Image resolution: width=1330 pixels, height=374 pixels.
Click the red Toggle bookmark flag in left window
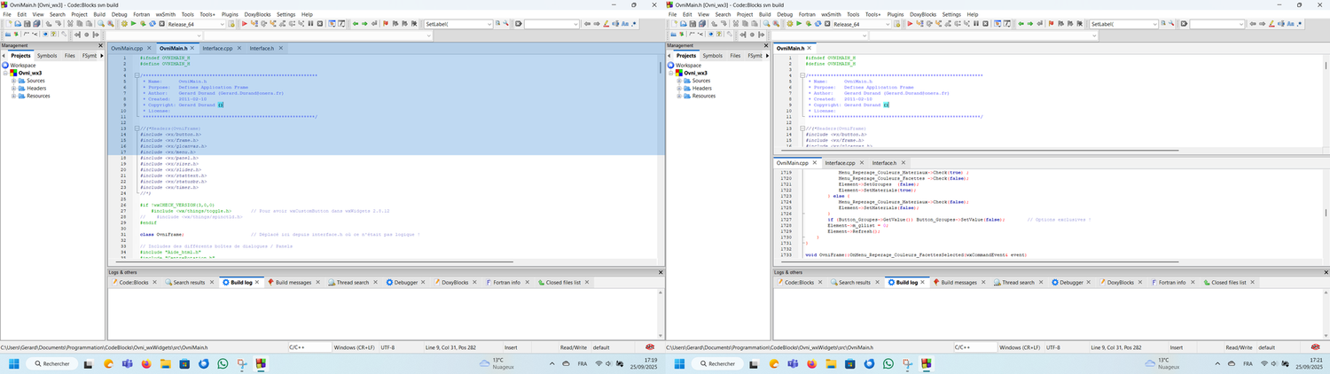(x=385, y=24)
